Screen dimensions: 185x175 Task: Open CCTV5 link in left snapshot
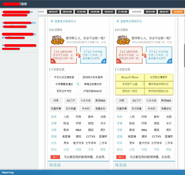[91, 136]
